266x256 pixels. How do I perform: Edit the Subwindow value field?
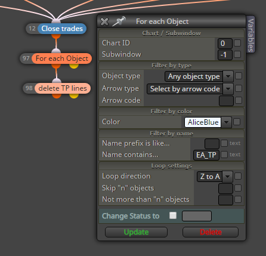coord(225,55)
